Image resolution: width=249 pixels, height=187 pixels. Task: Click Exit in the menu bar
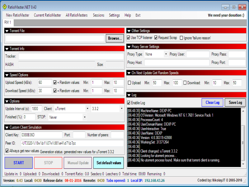(x=138, y=15)
